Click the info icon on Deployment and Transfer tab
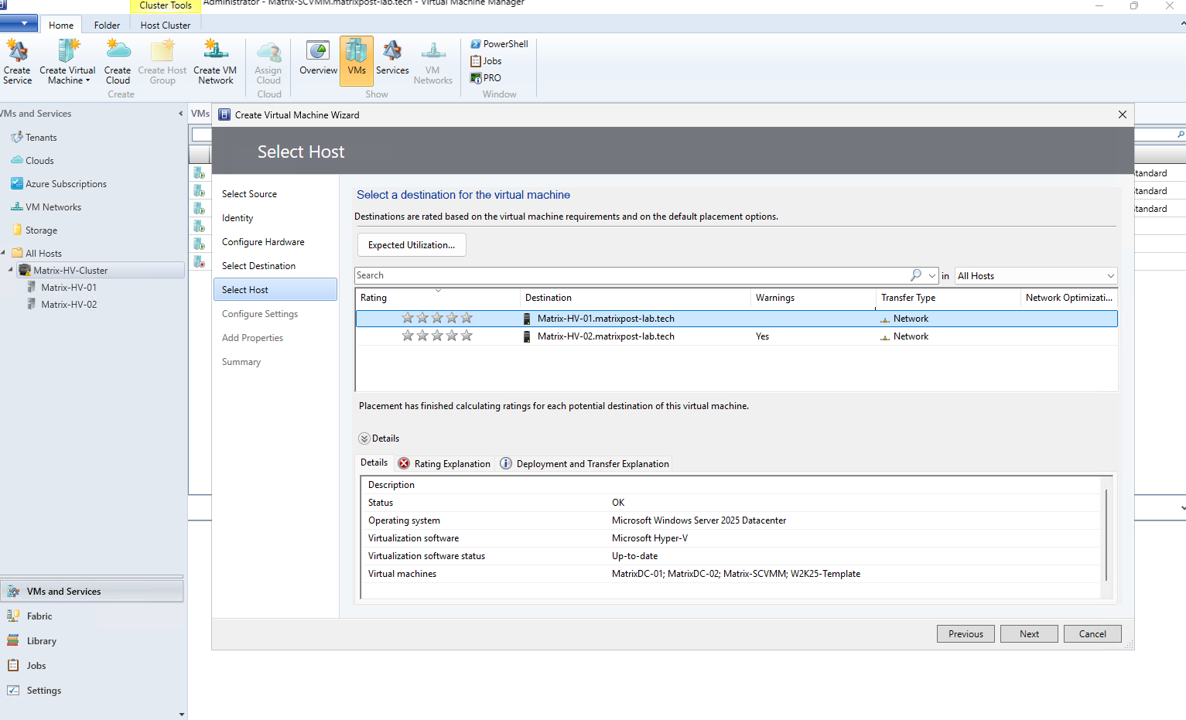The image size is (1186, 720). pyautogui.click(x=506, y=464)
